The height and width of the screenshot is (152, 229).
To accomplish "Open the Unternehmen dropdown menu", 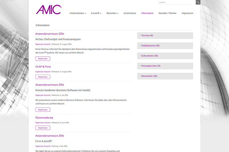I will (78, 13).
